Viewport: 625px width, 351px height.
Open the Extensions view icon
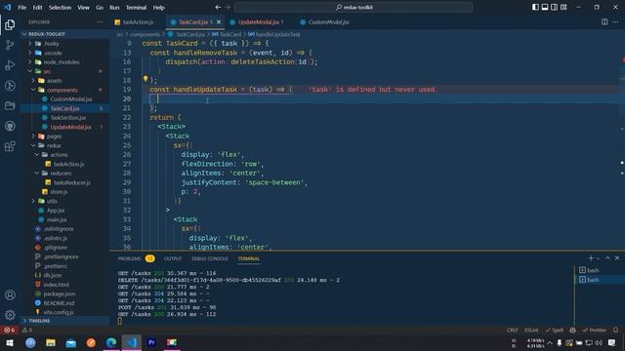pyautogui.click(x=10, y=146)
